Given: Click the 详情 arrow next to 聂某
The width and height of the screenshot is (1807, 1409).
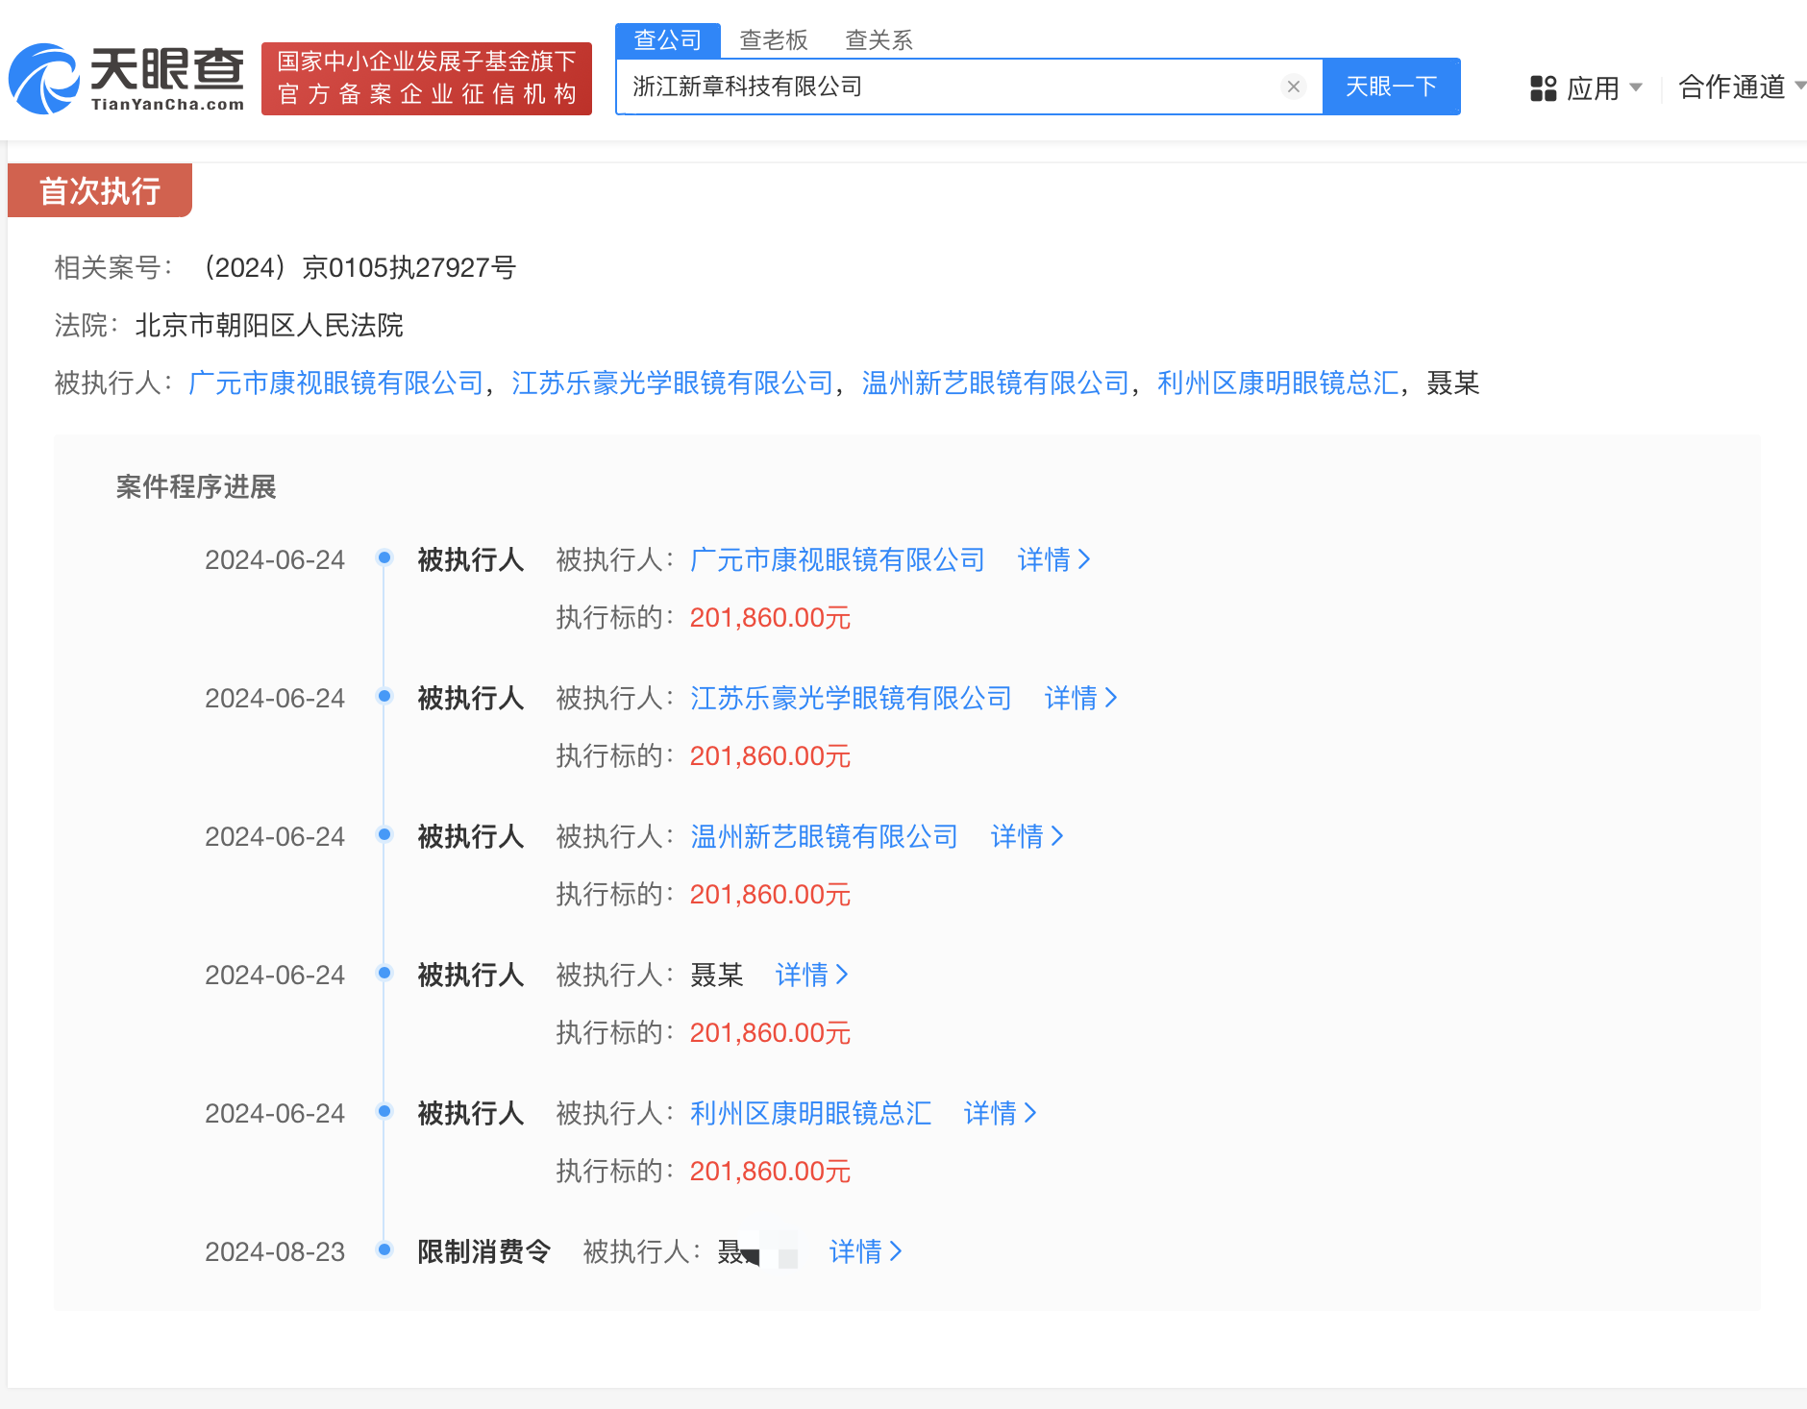Looking at the screenshot, I should [811, 975].
